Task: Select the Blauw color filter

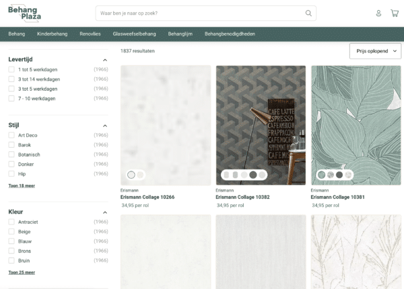Action: tap(11, 241)
